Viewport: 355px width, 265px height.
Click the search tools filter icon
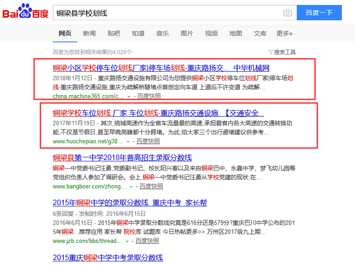[271, 52]
